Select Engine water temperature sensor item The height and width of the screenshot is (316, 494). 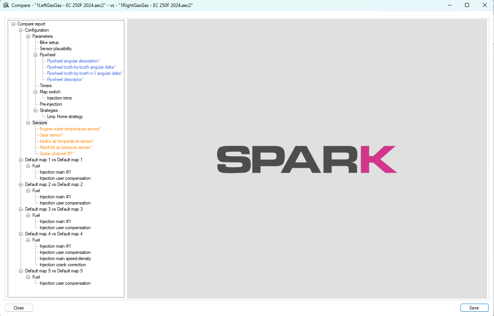(70, 129)
